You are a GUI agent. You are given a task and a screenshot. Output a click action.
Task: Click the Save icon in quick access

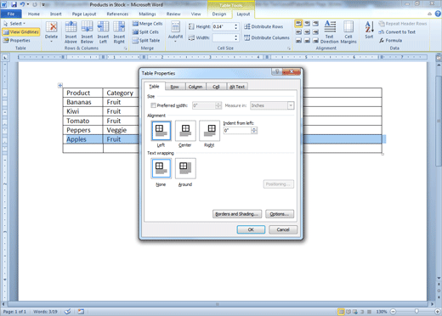click(14, 4)
